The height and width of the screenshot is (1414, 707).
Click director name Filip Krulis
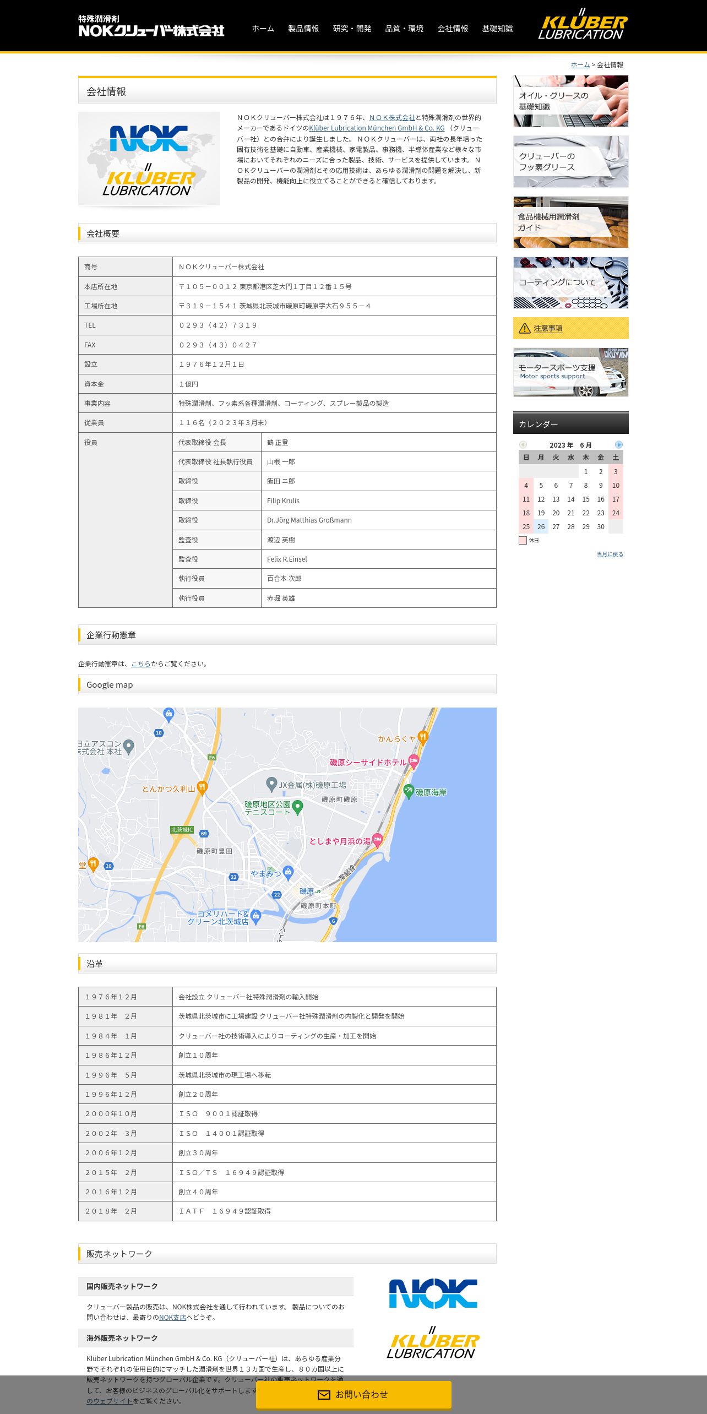[x=284, y=501]
